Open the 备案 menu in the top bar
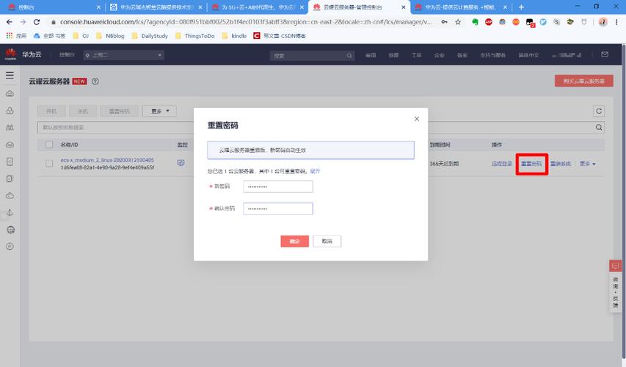This screenshot has width=626, height=367. pos(462,55)
